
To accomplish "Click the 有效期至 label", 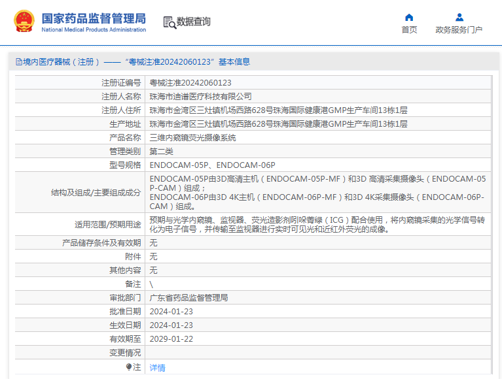I will pos(125,339).
